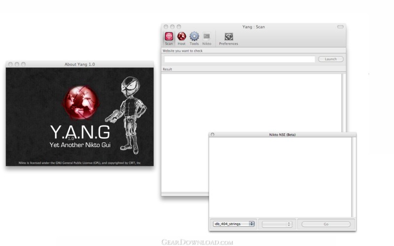Minimize the About Yang 1.0 window
The image size is (394, 246).
click(x=17, y=64)
